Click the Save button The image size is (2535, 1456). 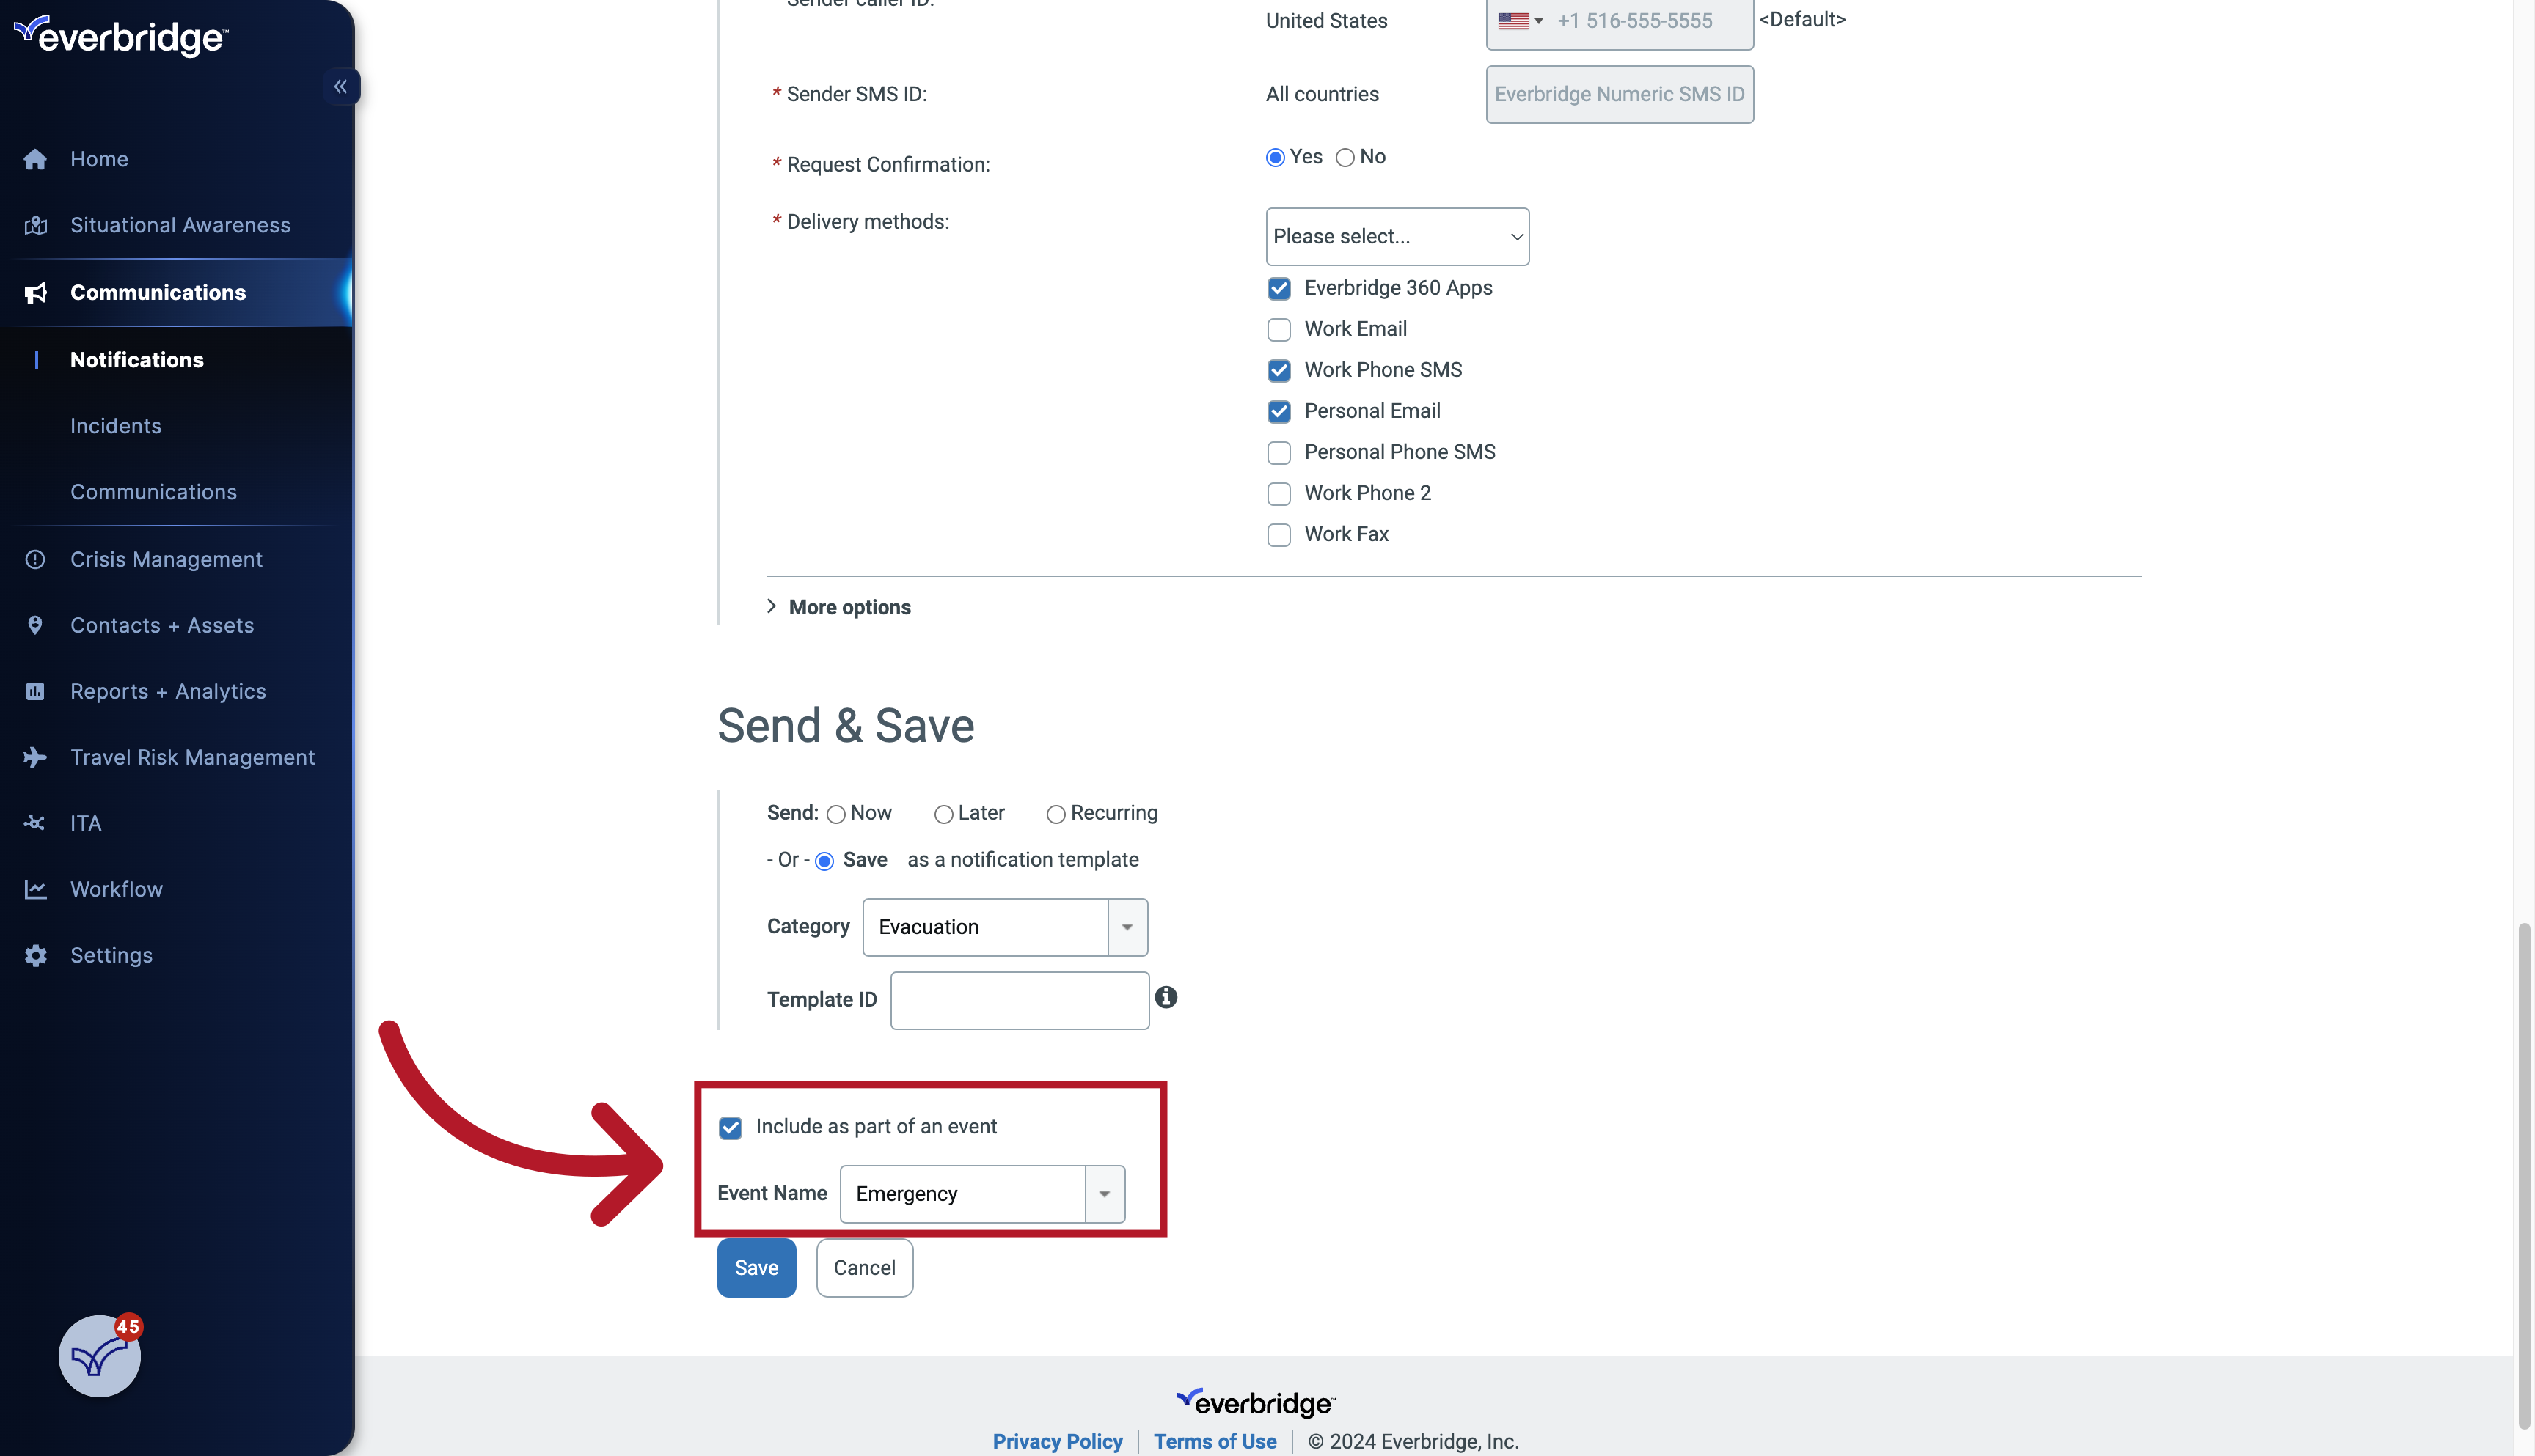pos(756,1267)
